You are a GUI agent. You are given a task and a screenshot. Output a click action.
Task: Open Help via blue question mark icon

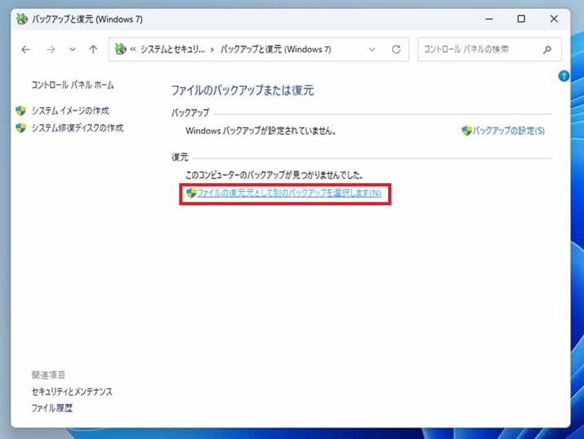point(564,76)
